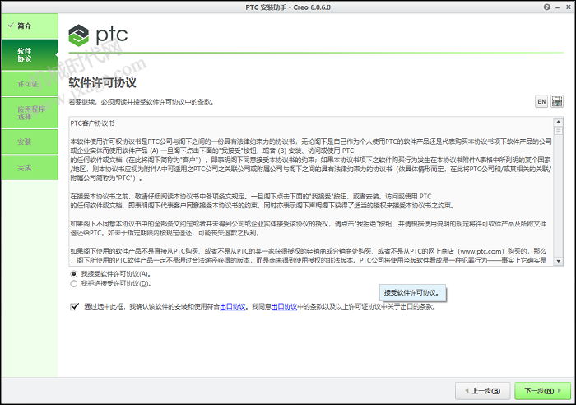Open the 简介 step in sidebar
Image resolution: width=576 pixels, height=405 pixels.
pyautogui.click(x=30, y=26)
